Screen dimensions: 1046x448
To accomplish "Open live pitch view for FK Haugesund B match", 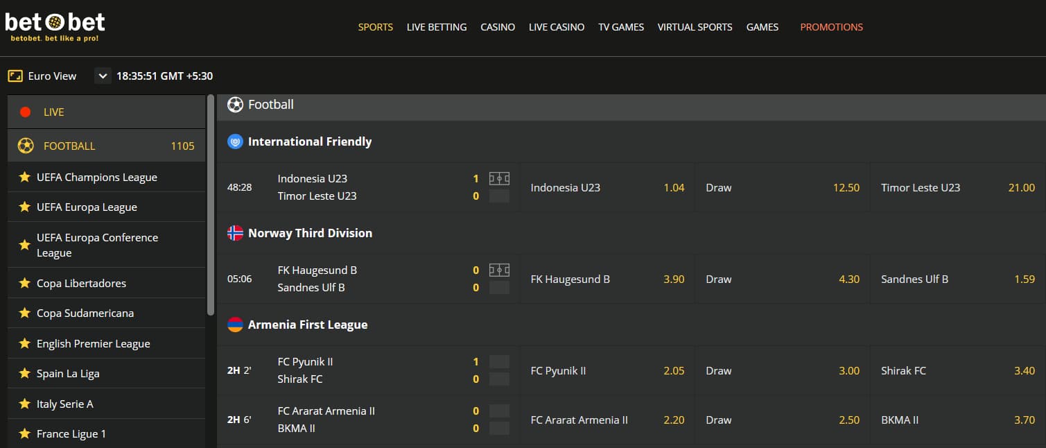I will tap(499, 270).
